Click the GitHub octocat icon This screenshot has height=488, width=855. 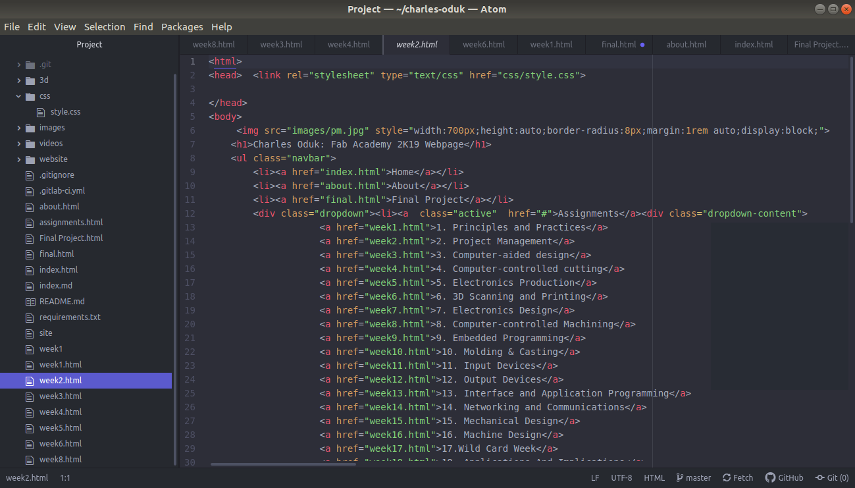coord(770,478)
